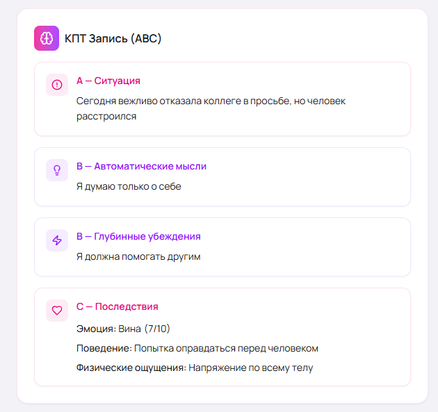Open the heading B — Глубинные убеждения
Image resolution: width=438 pixels, height=412 pixels.
(138, 237)
